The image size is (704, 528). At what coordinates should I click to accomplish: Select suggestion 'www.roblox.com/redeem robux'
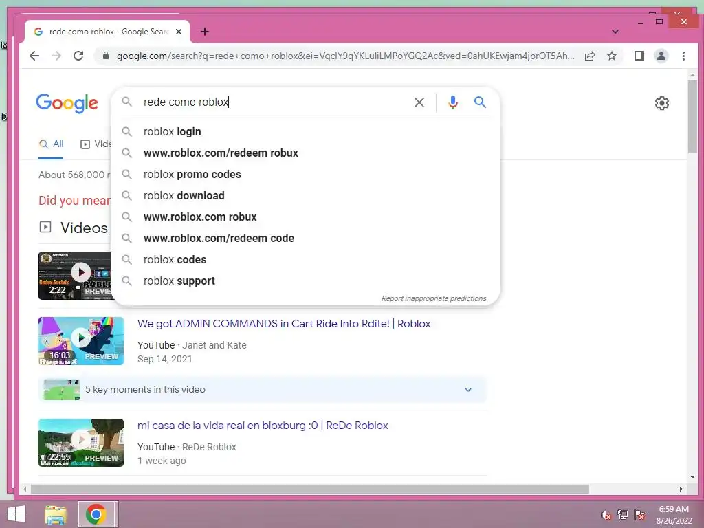(305, 153)
